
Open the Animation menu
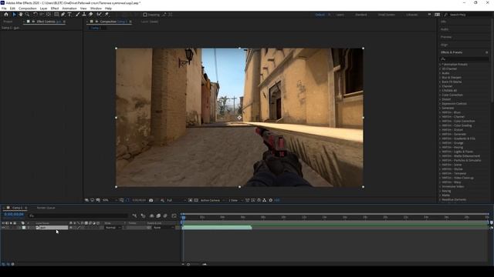pyautogui.click(x=69, y=8)
